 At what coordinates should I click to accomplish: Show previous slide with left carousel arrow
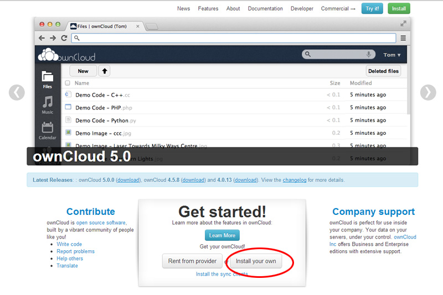coord(17,92)
